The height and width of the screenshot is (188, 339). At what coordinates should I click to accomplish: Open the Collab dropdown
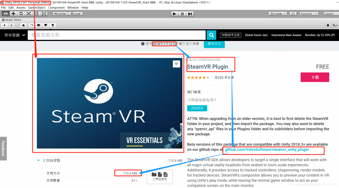278,14
